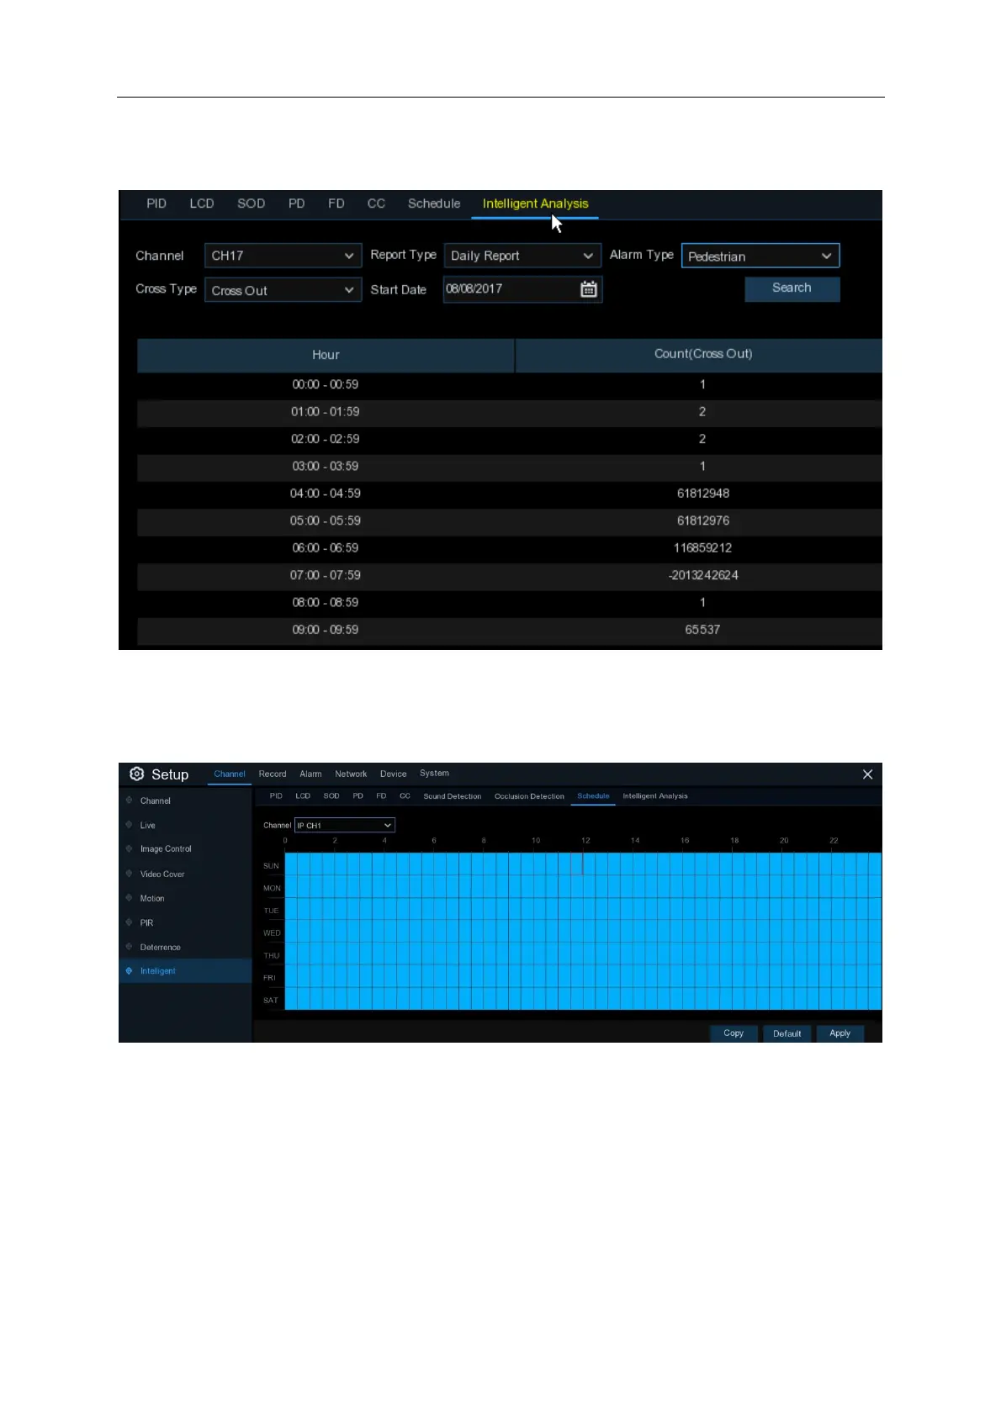This screenshot has height=1416, width=1001.
Task: Switch to Occlusion Detection tab
Action: click(x=529, y=796)
